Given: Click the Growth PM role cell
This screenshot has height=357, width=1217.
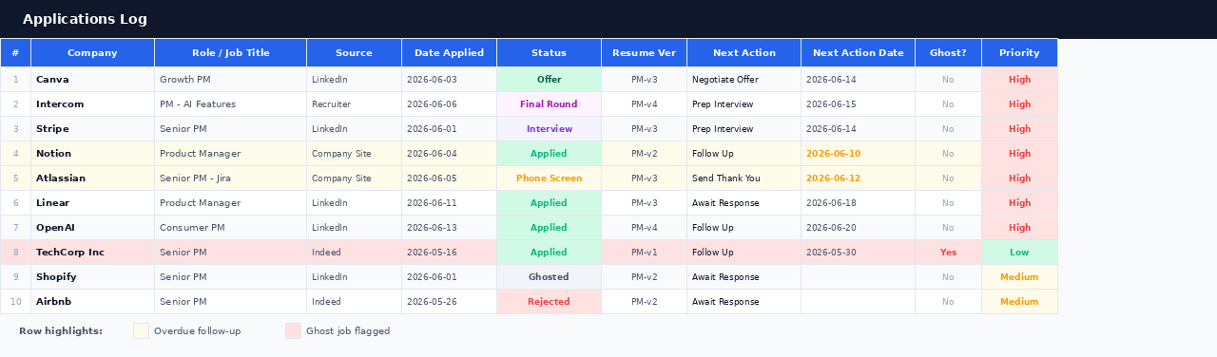Looking at the screenshot, I should point(230,80).
